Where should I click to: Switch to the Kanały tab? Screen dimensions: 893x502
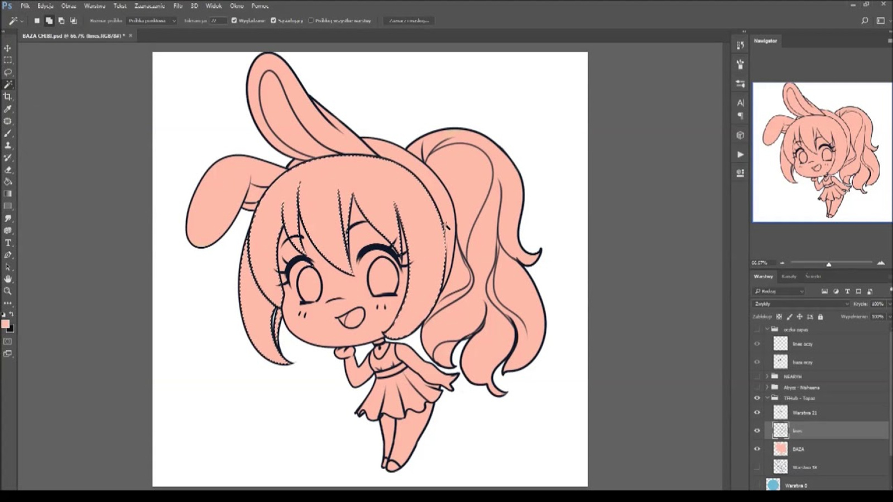point(789,276)
